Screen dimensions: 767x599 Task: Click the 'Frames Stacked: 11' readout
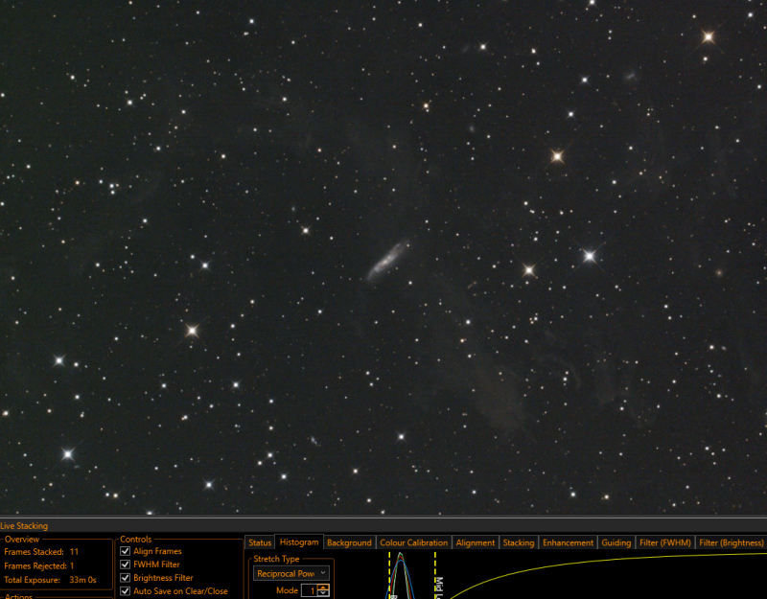click(x=41, y=552)
